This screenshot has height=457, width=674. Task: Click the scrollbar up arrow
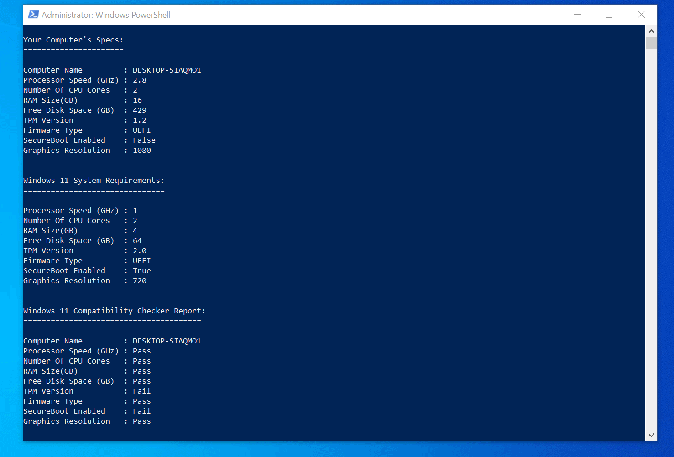pyautogui.click(x=651, y=31)
